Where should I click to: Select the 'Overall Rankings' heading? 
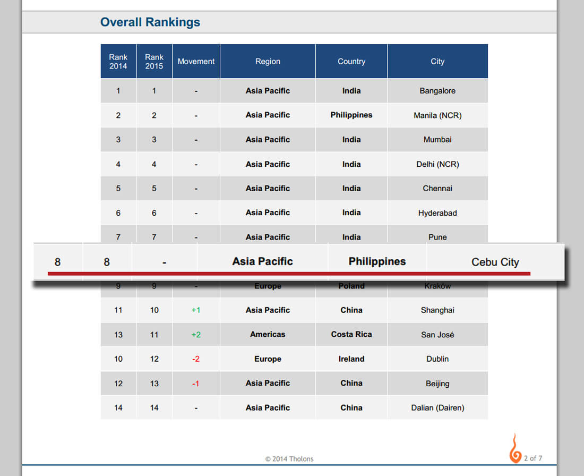click(150, 22)
